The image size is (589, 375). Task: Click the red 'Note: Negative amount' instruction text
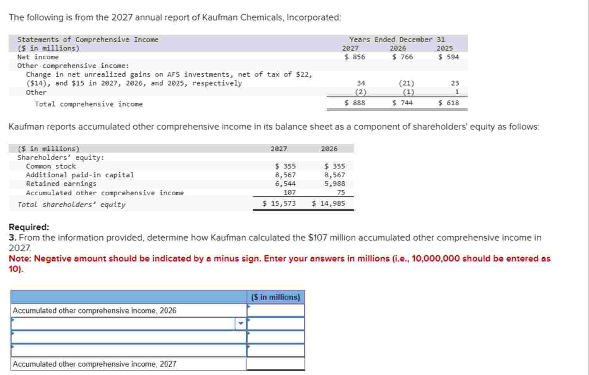click(279, 263)
